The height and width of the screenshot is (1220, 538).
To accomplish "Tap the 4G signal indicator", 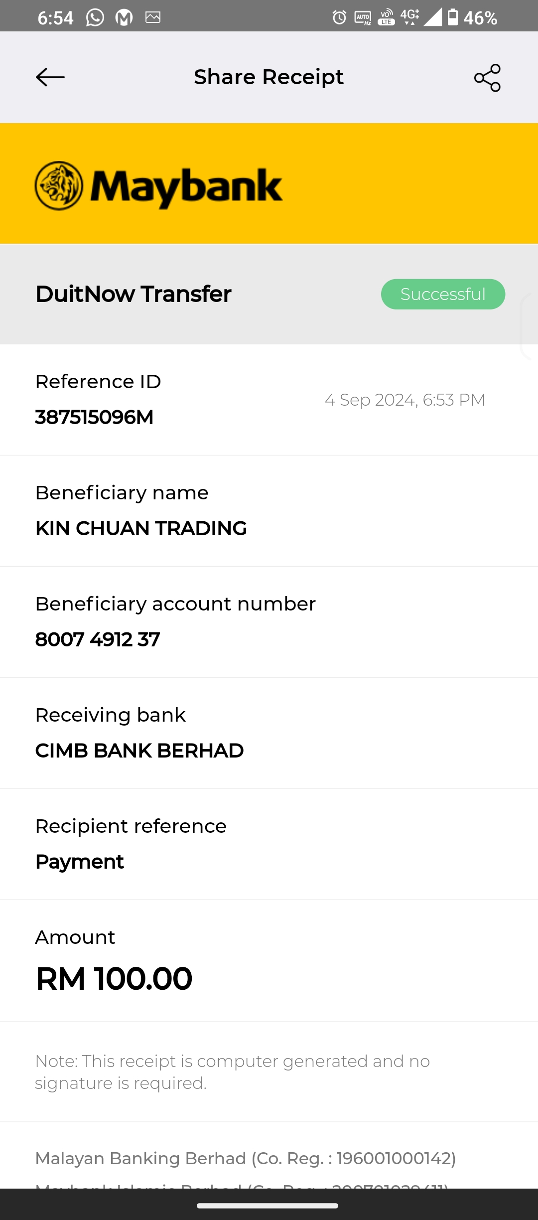I will click(x=409, y=16).
